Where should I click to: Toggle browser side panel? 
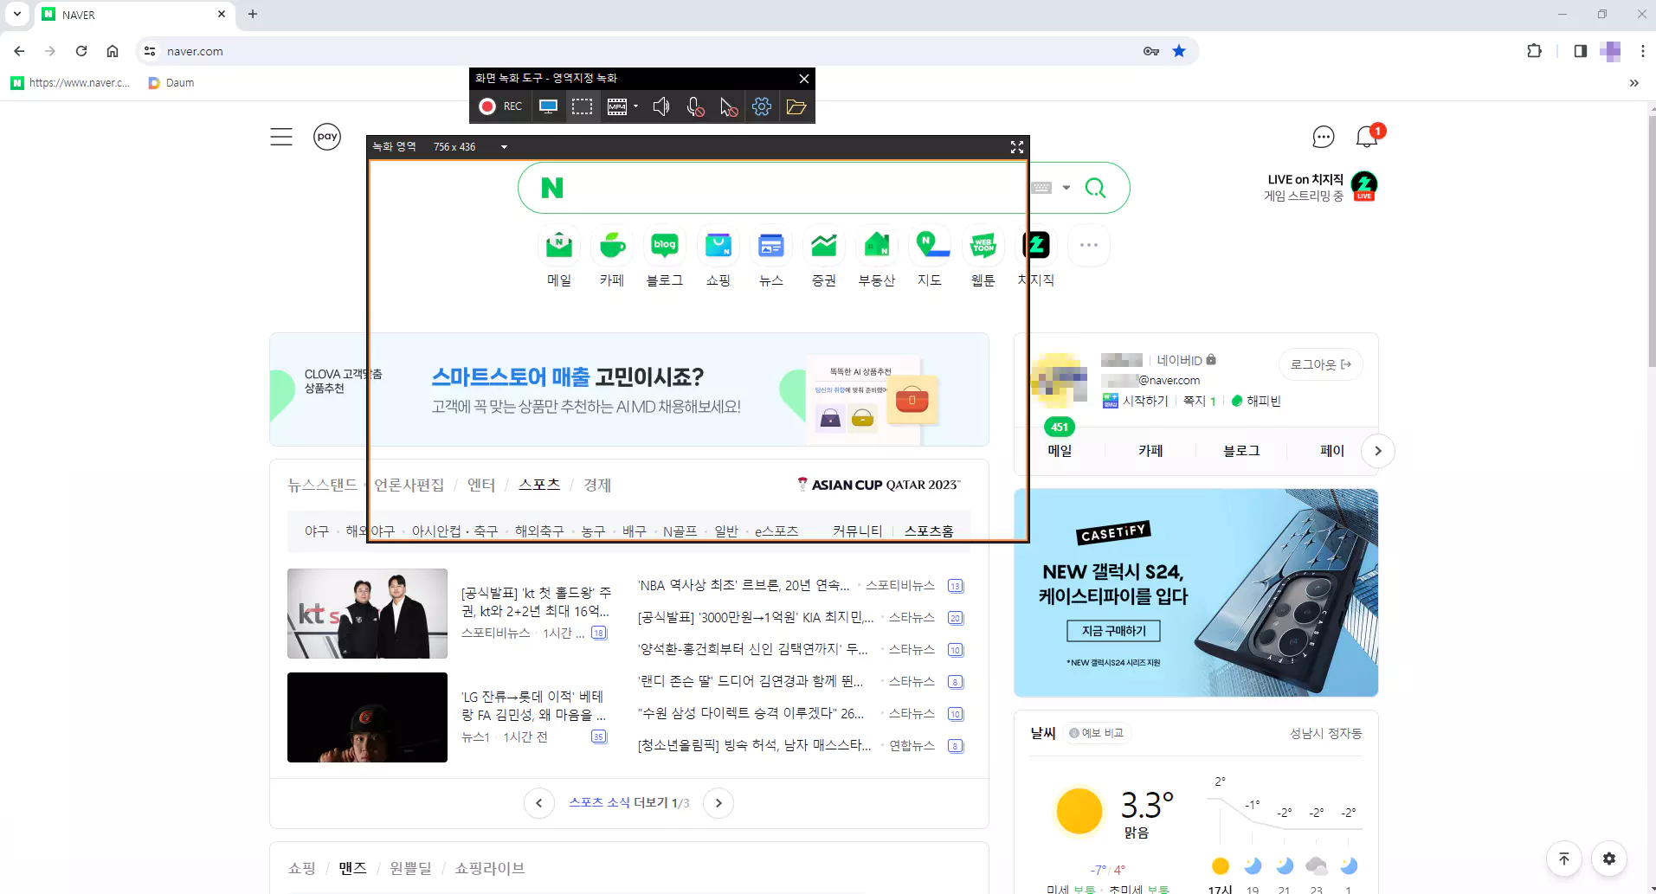click(x=1580, y=51)
